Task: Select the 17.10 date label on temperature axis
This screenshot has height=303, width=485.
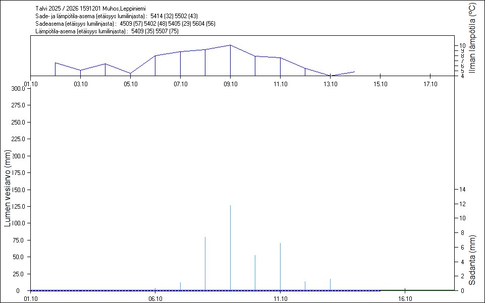Action: [x=429, y=84]
